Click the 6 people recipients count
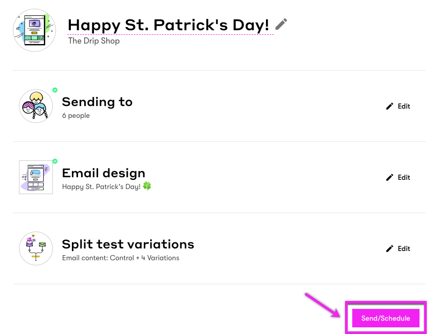 click(75, 115)
